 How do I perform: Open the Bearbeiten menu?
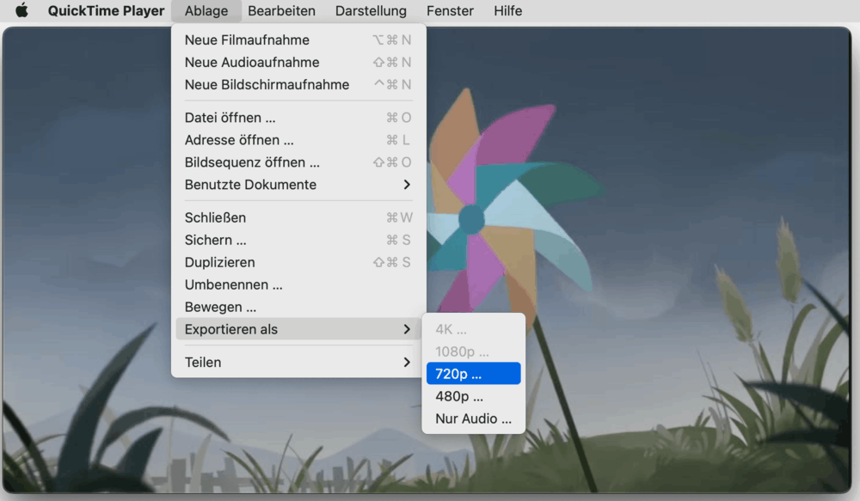(281, 11)
